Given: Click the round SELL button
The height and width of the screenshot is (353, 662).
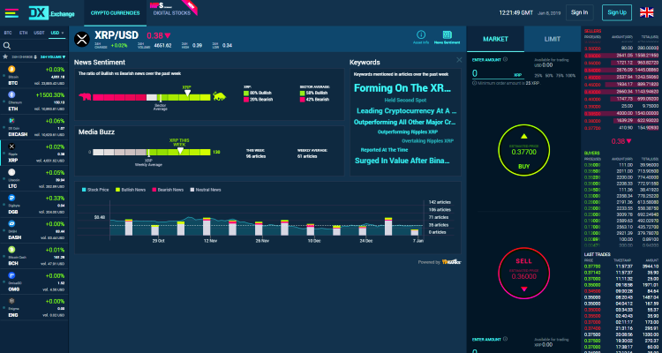Looking at the screenshot, I should 524,274.
